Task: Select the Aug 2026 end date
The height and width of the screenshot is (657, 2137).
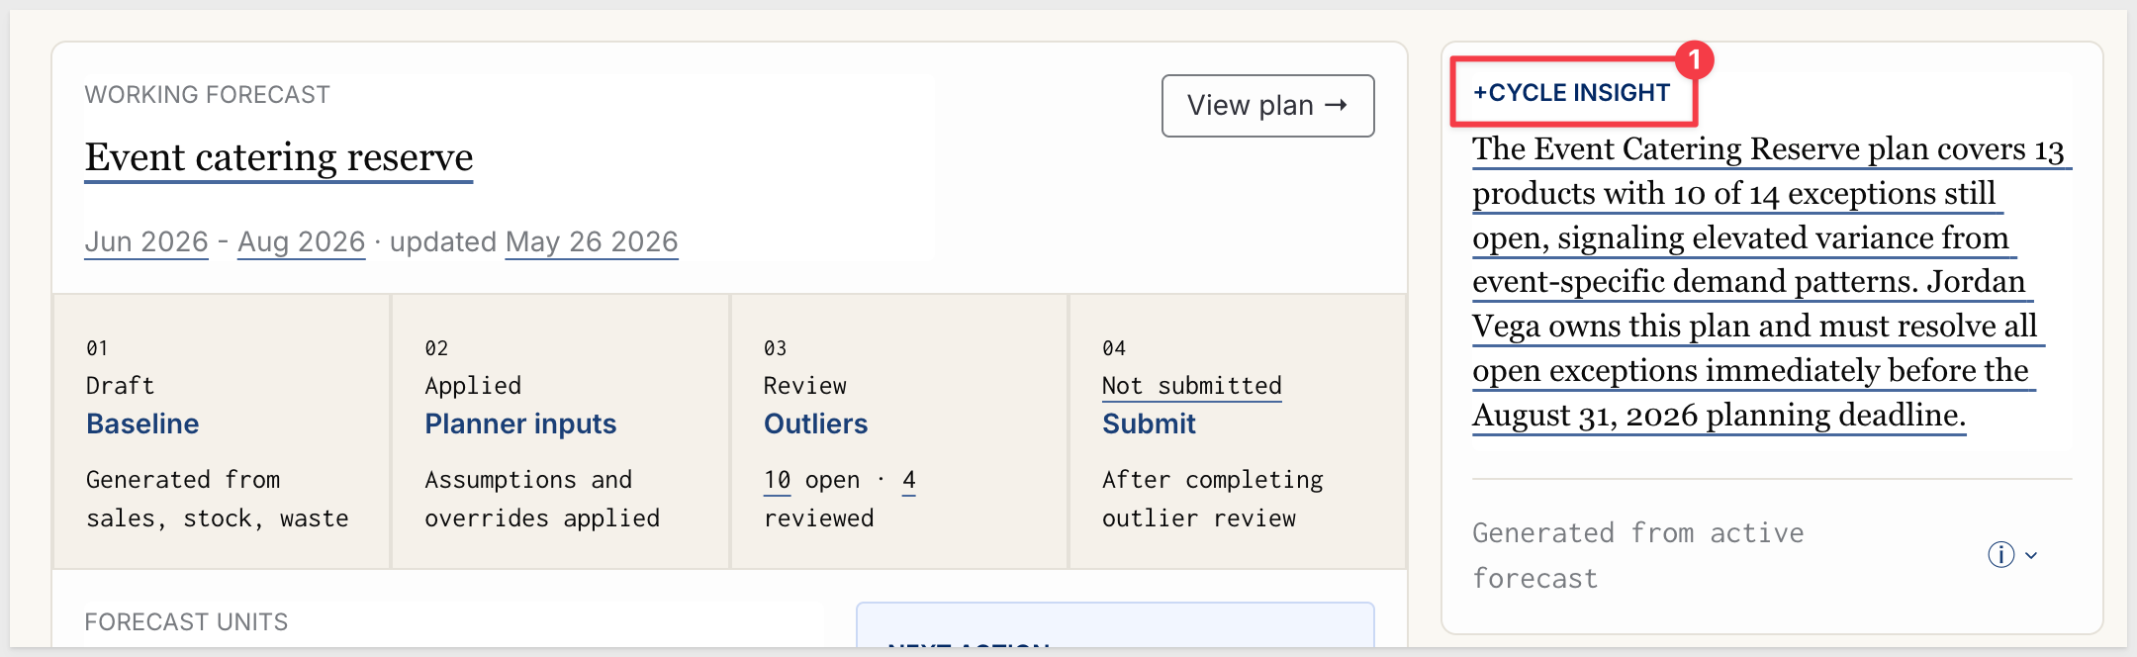Action: [x=302, y=242]
